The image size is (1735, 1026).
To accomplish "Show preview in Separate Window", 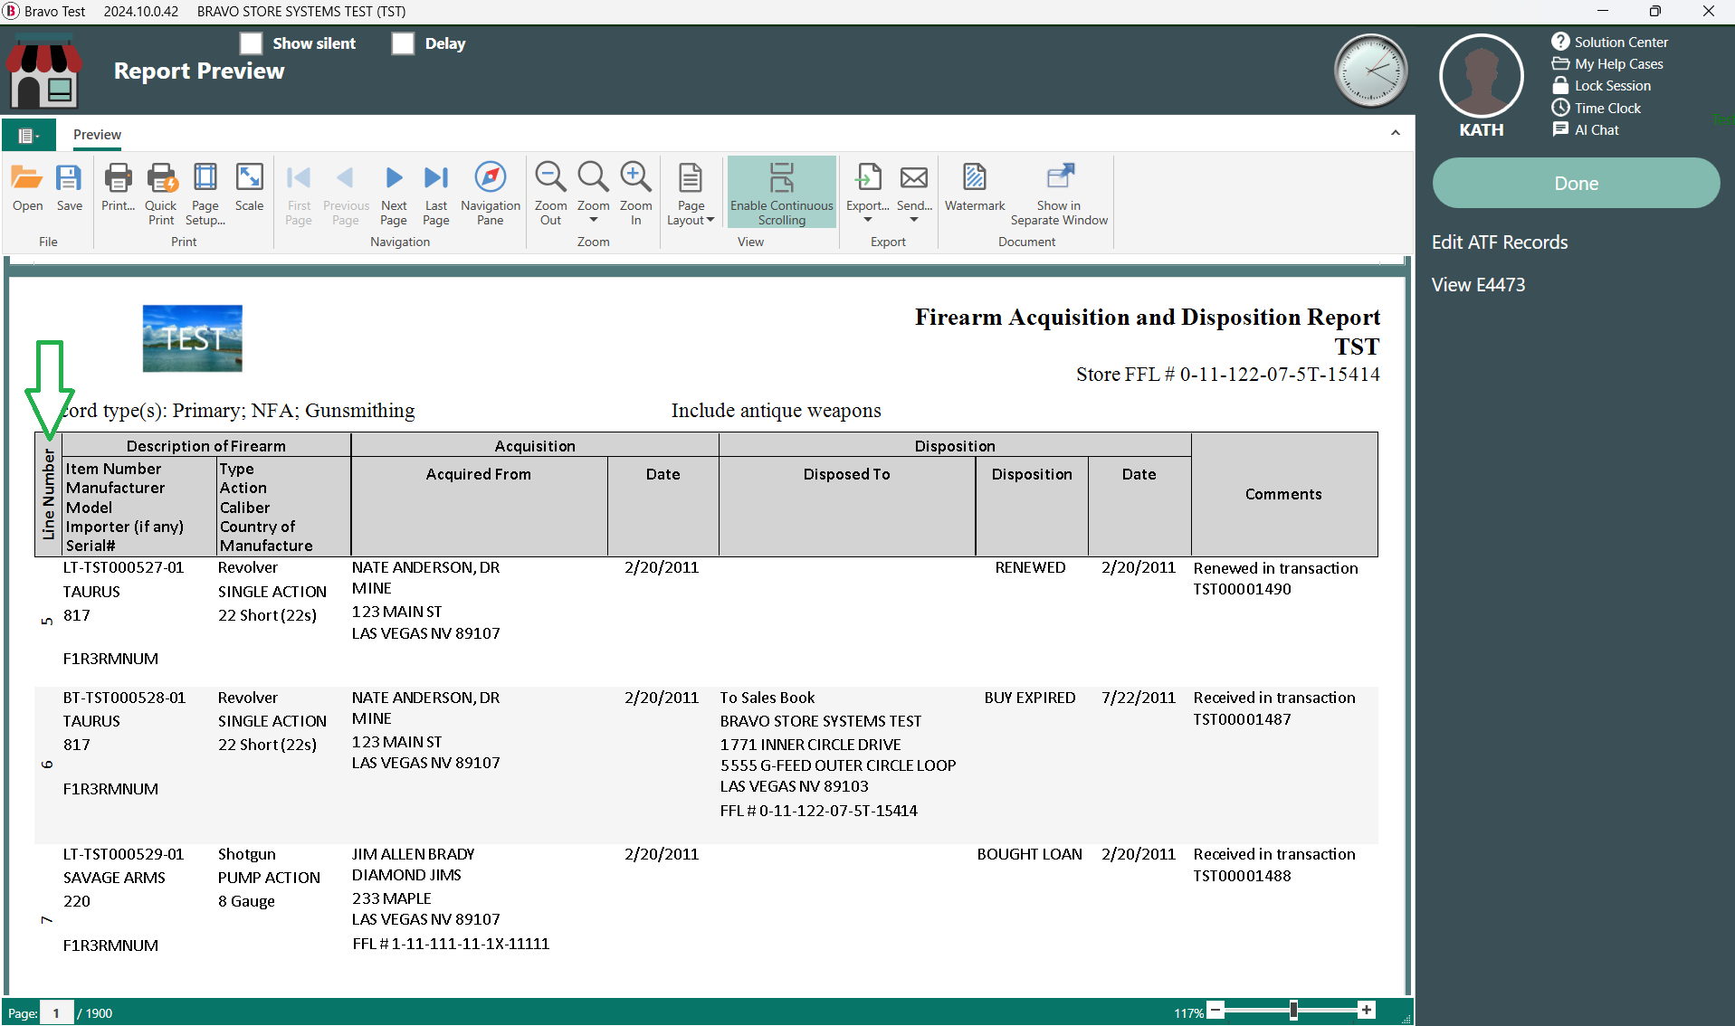I will (x=1059, y=194).
